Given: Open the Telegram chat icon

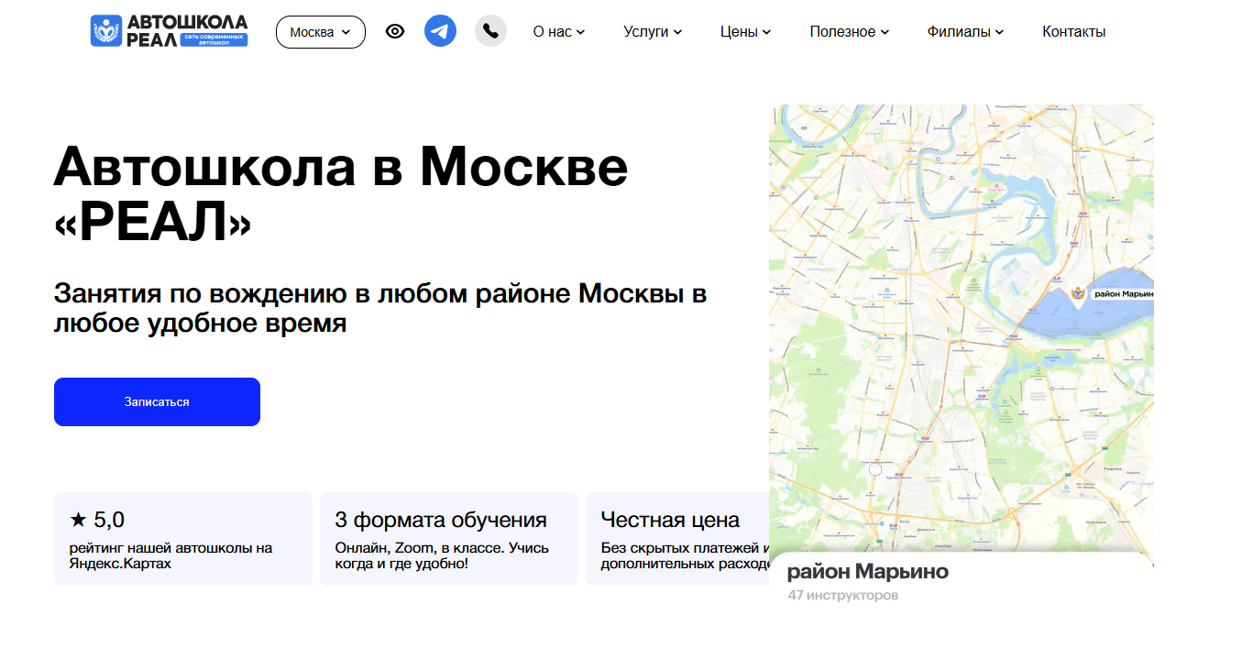Looking at the screenshot, I should click(440, 31).
